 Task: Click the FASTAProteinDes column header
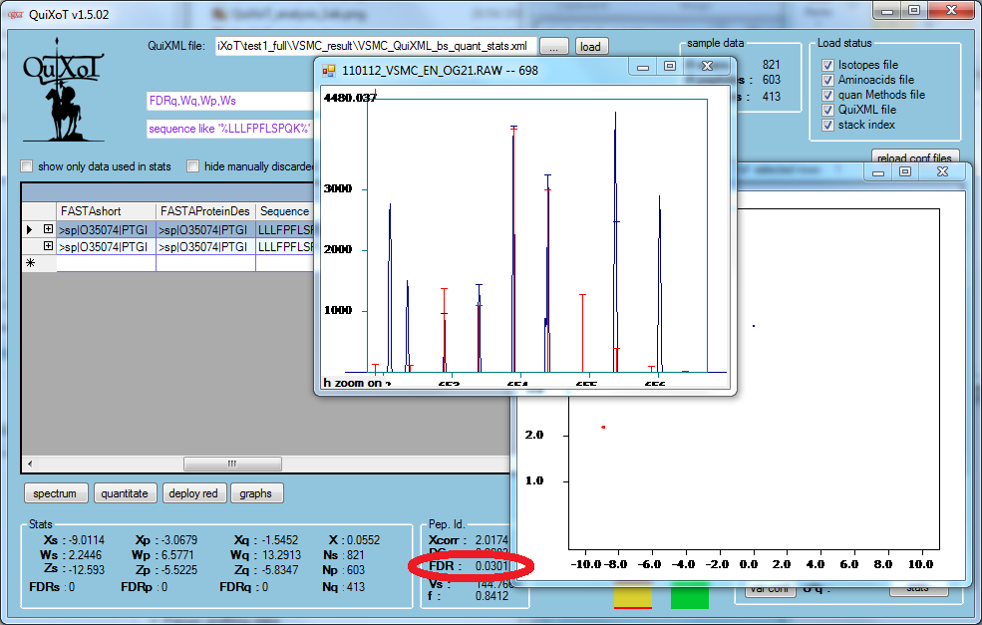[205, 211]
